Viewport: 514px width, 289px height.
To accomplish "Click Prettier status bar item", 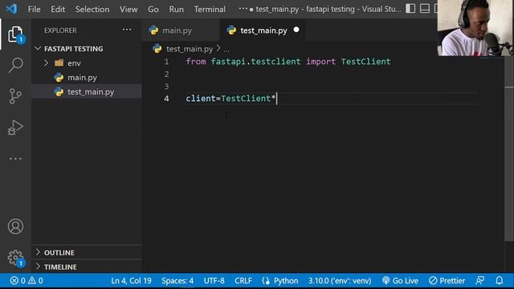I will click(447, 281).
